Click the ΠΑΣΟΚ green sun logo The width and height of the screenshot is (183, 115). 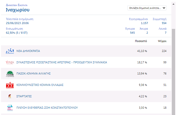coord(10,74)
